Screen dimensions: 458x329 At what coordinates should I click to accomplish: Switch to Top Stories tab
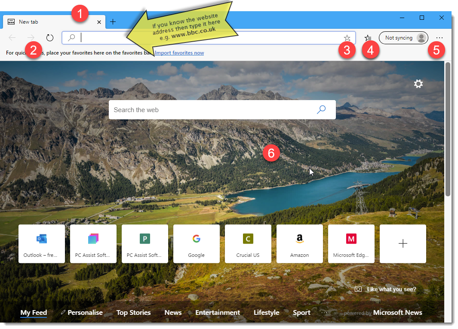tap(133, 313)
